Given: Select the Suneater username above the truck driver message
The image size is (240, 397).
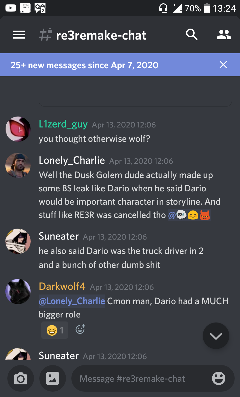Looking at the screenshot, I should click(59, 236).
